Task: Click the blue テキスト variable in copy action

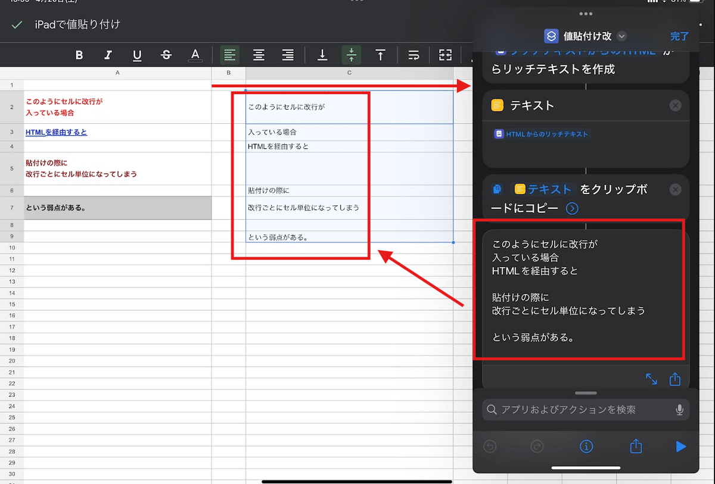Action: tap(543, 189)
